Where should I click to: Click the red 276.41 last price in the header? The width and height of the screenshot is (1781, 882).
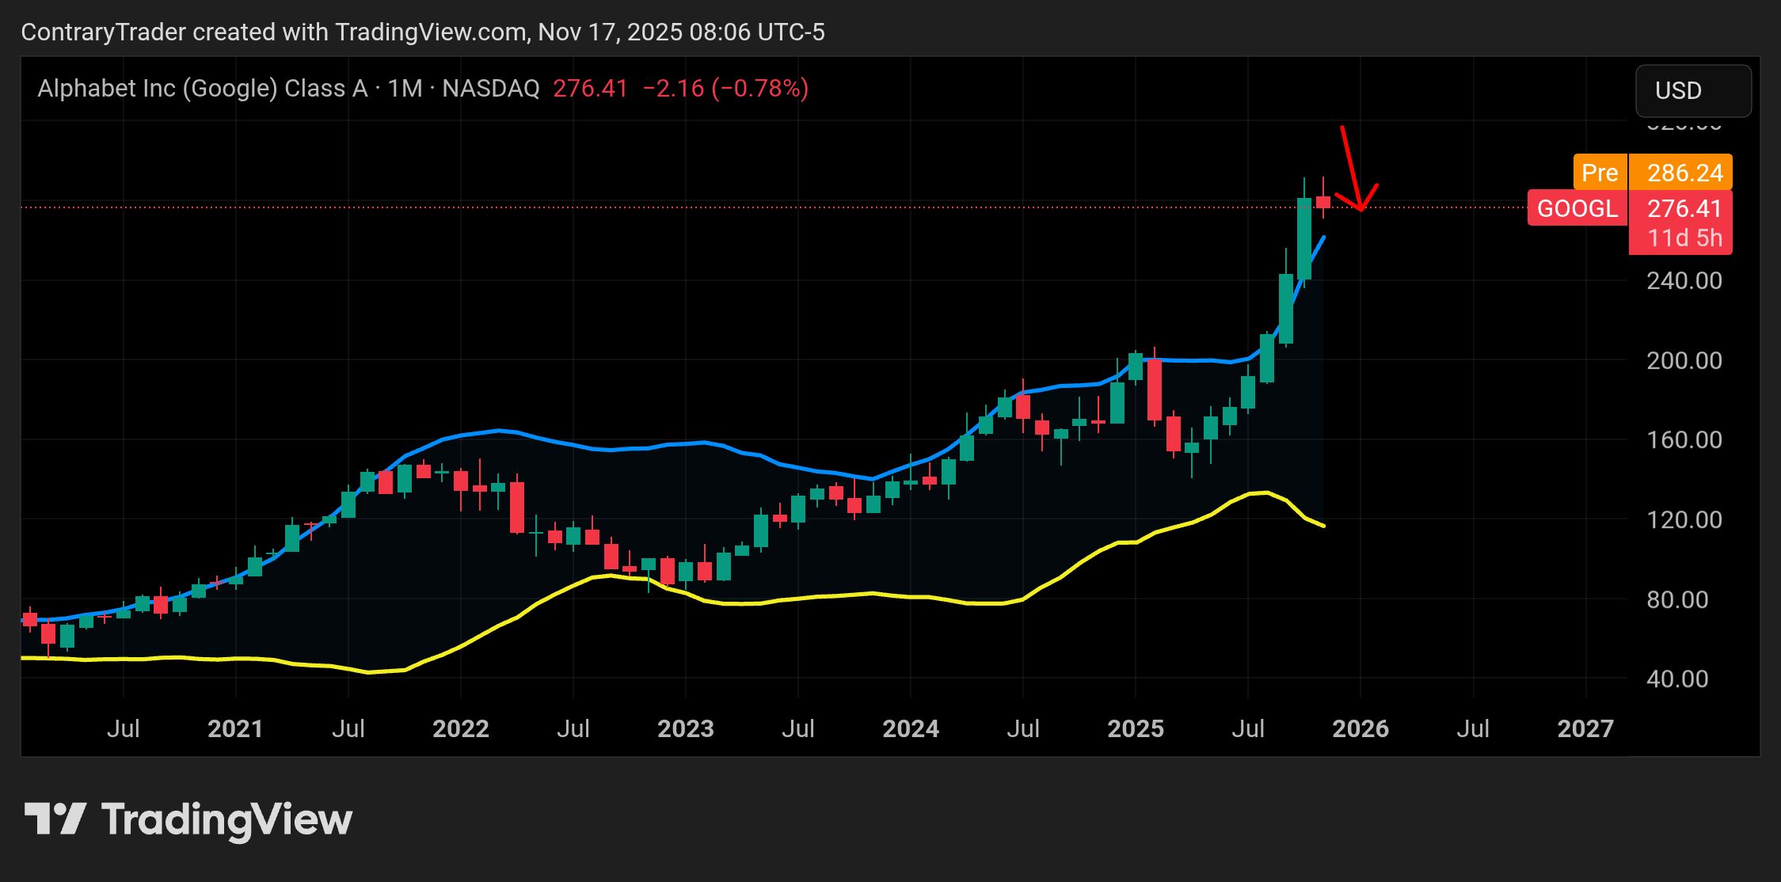[590, 88]
